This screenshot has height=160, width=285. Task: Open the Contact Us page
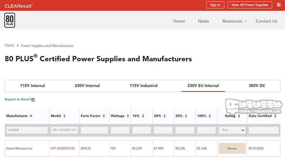(x=266, y=21)
